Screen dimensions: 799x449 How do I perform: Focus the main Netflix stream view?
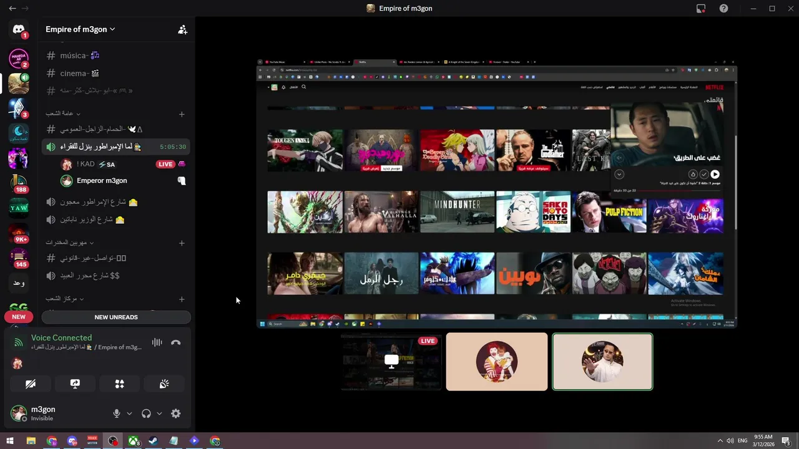click(x=497, y=193)
